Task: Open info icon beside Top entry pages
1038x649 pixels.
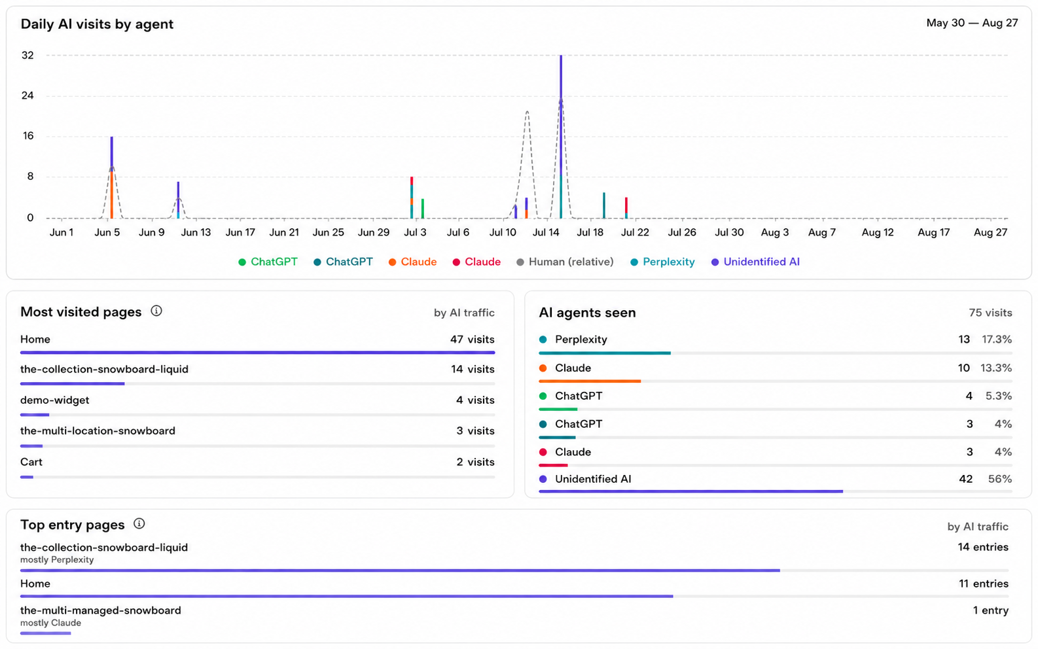Action: [139, 523]
